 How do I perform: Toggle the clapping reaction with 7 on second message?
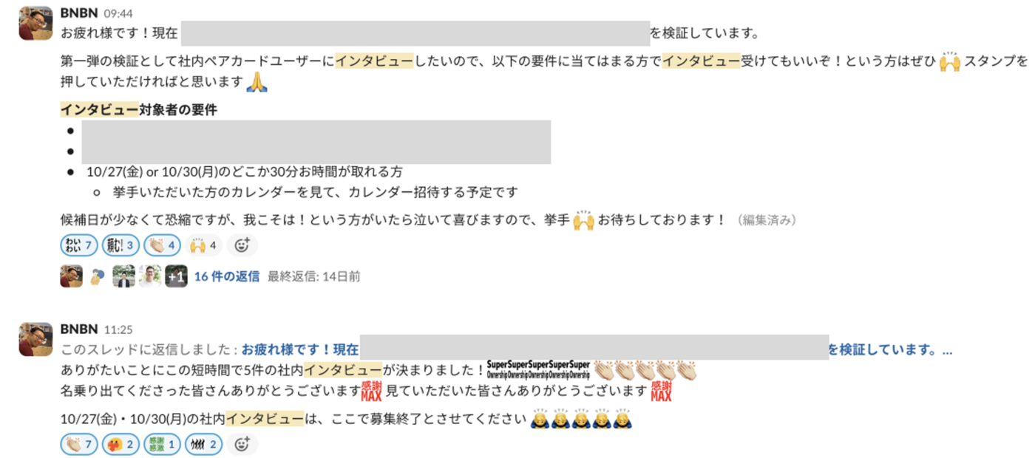click(x=78, y=444)
